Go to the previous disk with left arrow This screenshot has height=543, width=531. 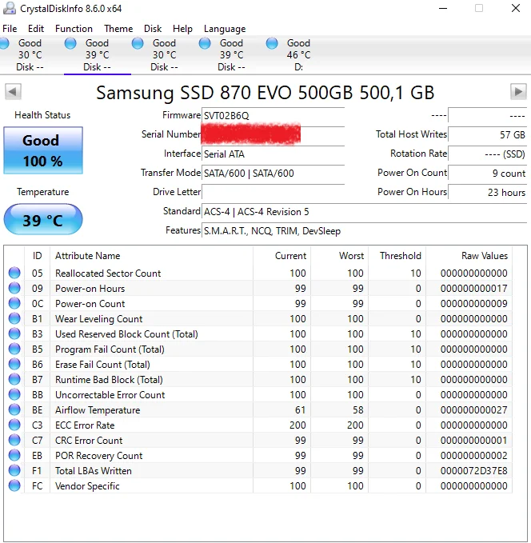pos(13,92)
